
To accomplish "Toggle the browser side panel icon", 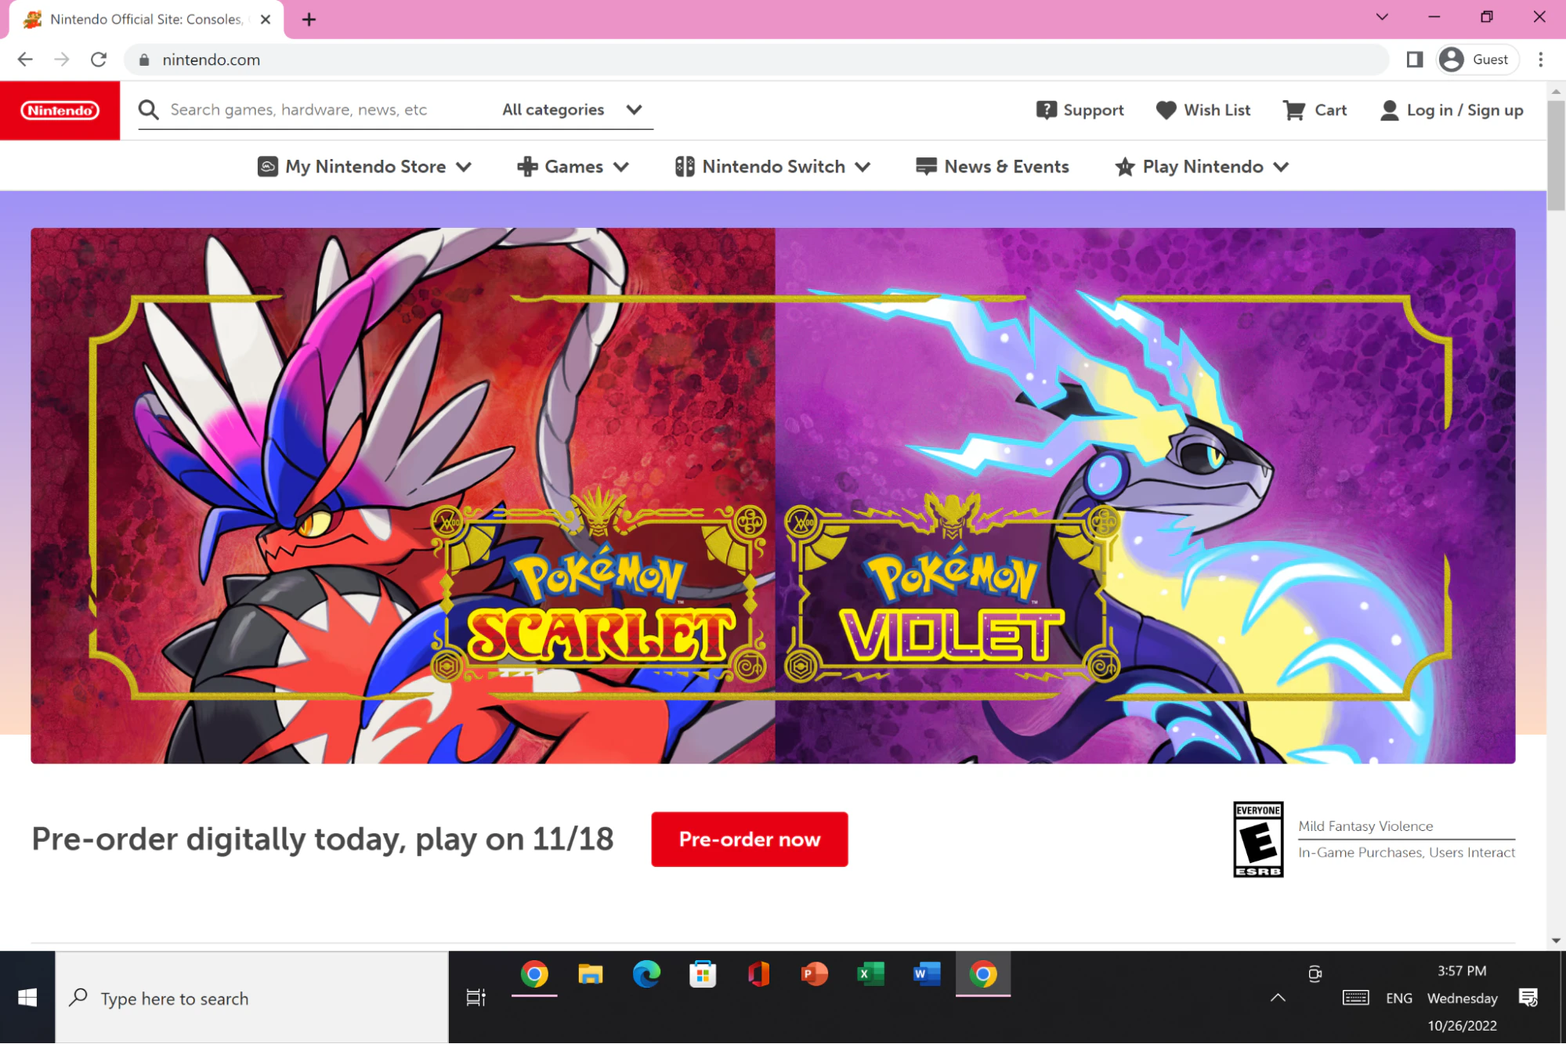I will click(1414, 60).
